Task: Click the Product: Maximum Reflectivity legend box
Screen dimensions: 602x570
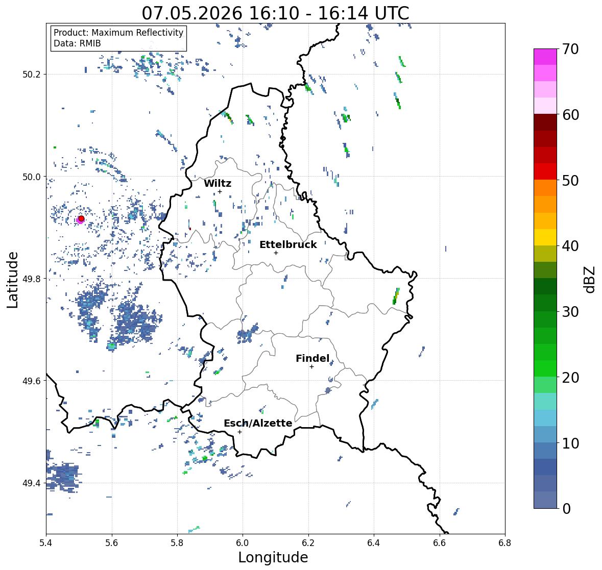Action: click(118, 38)
